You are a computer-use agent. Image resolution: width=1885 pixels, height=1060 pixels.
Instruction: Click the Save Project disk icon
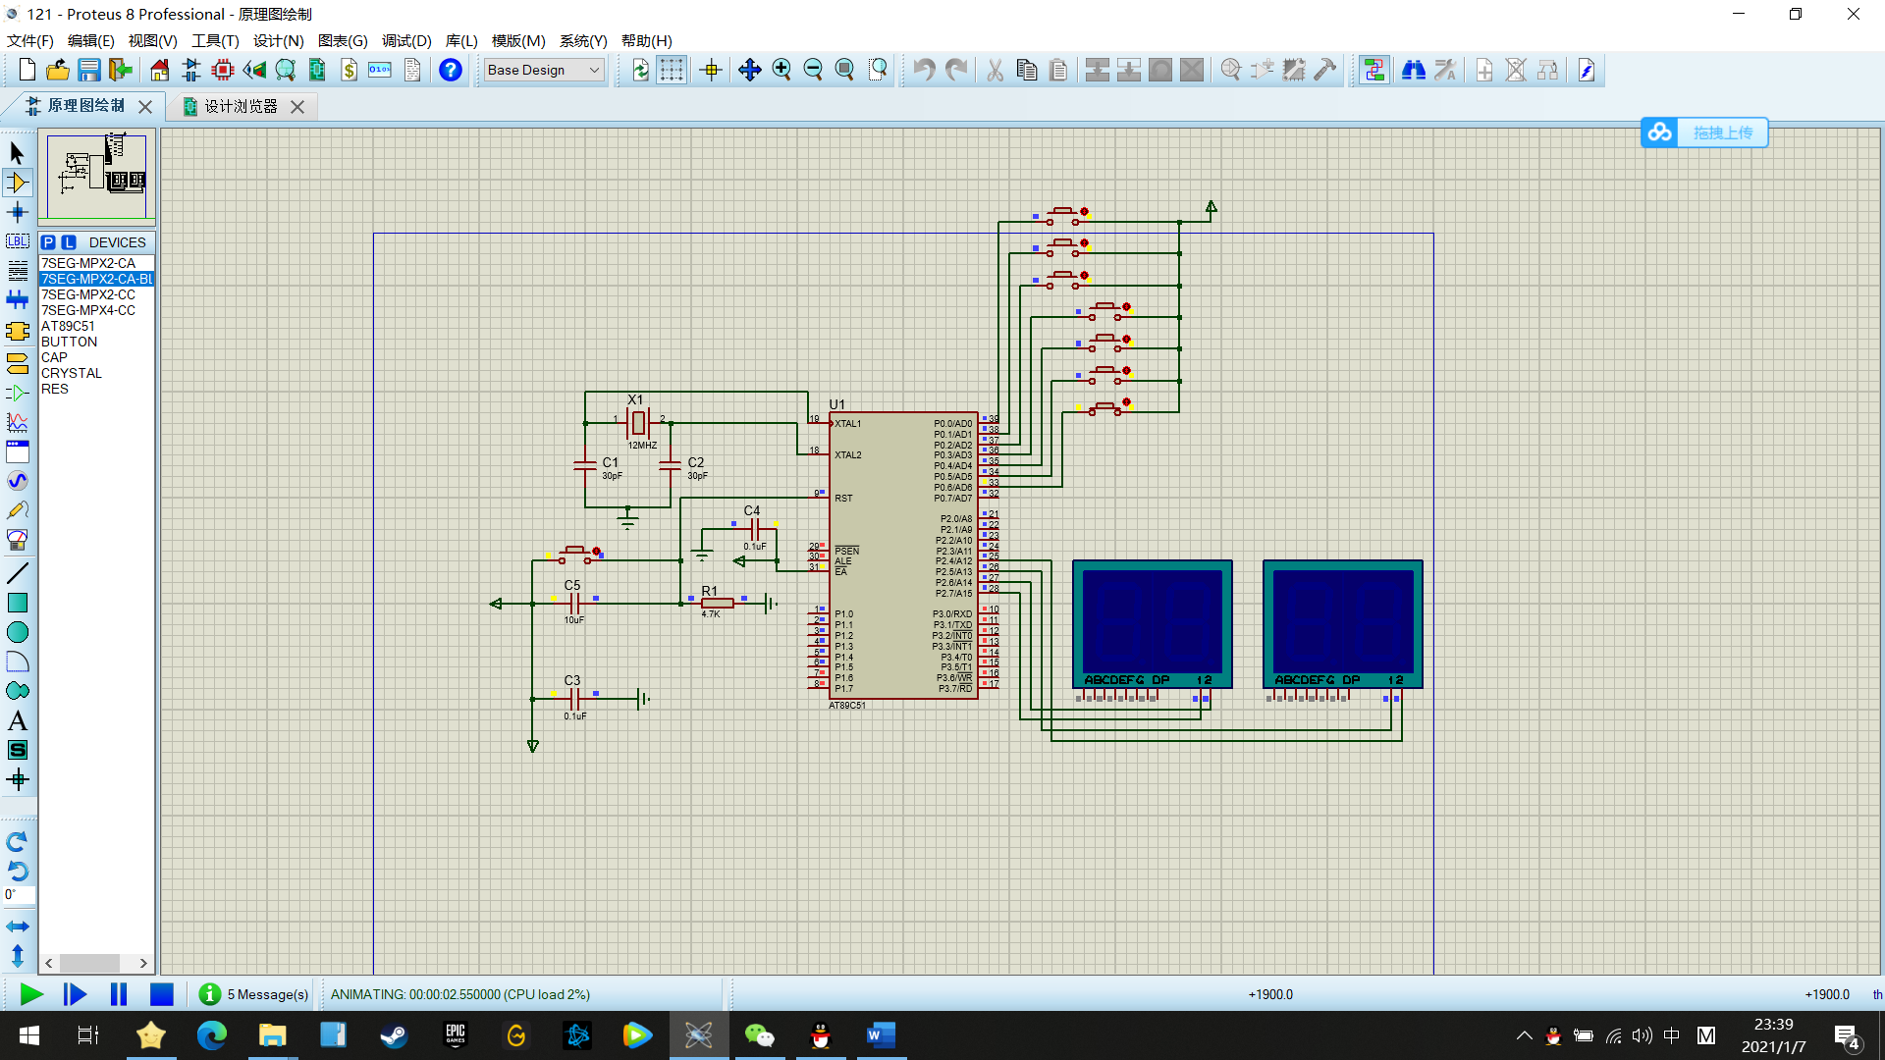(x=89, y=70)
